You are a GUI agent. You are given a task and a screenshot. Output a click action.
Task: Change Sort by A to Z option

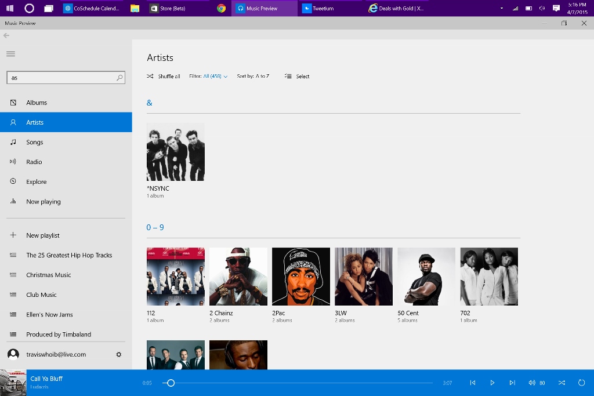(253, 76)
